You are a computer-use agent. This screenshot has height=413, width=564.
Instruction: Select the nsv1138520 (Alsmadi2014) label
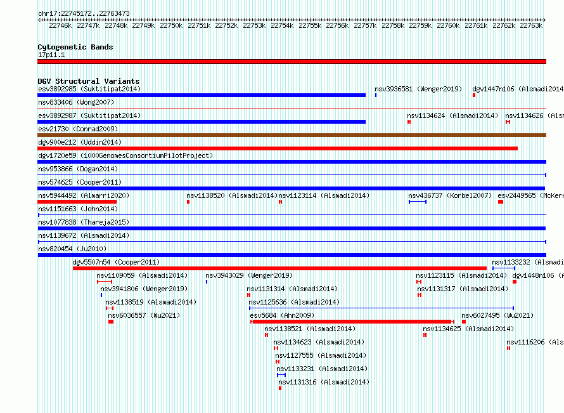[x=232, y=195]
